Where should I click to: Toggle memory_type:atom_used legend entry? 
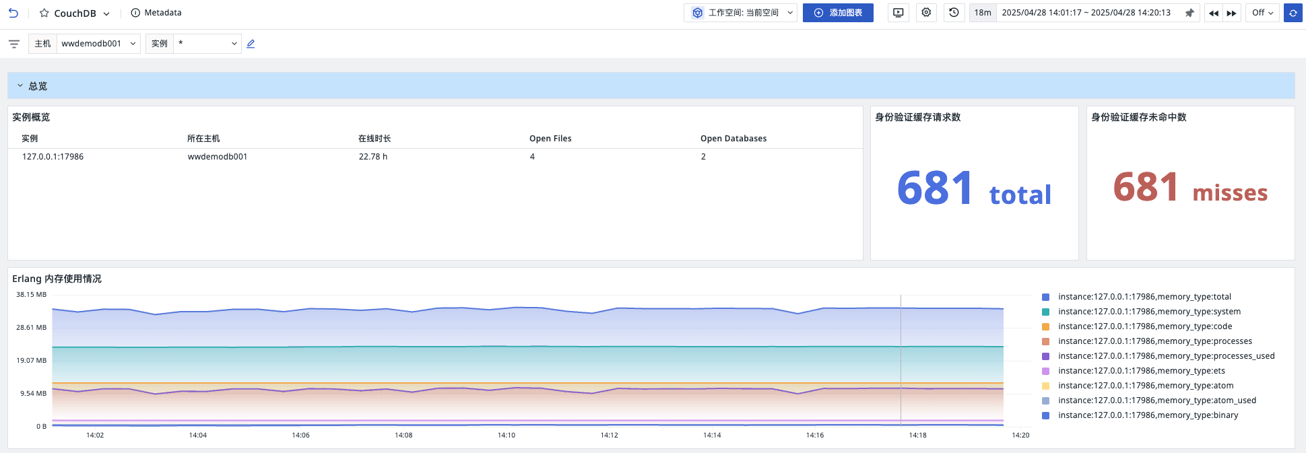click(x=1156, y=400)
